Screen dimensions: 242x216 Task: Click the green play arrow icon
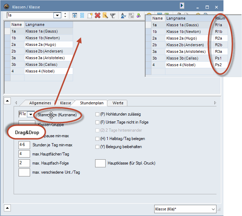182,5
